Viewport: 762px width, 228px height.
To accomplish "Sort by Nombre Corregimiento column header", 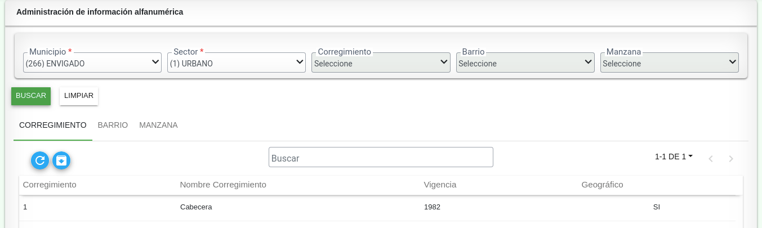I will click(223, 185).
